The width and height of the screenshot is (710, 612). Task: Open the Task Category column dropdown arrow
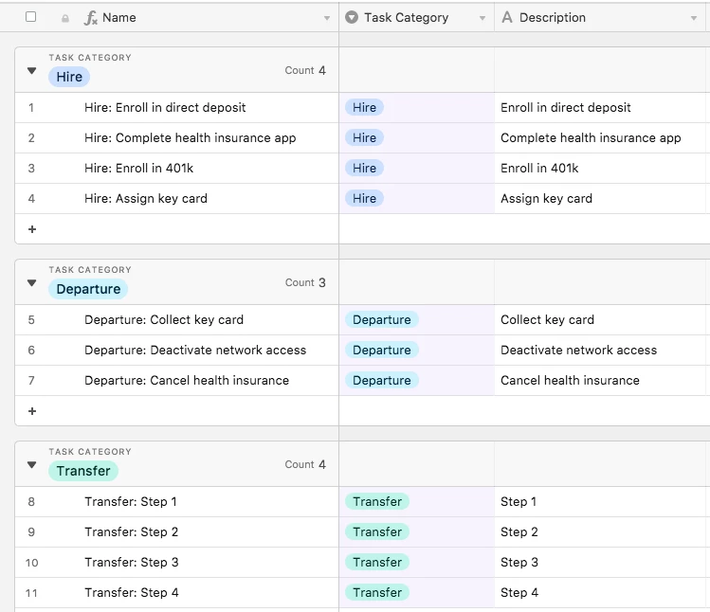tap(482, 18)
